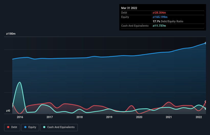Click the blue Equity legend dot
The image size is (210, 135).
[25, 127]
